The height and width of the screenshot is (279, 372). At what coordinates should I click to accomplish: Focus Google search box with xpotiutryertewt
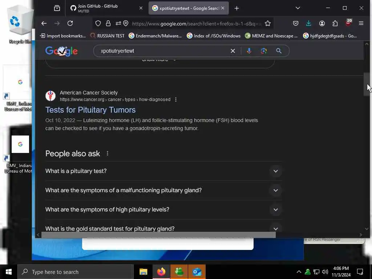click(164, 51)
